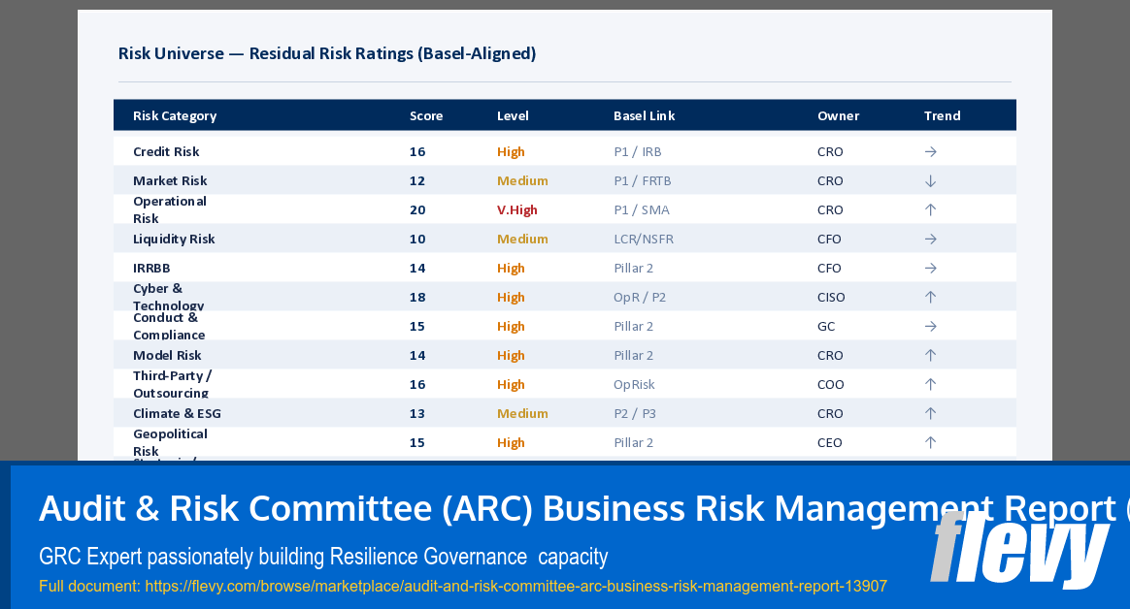
Task: Click the High level for Credit Risk
Action: [511, 152]
